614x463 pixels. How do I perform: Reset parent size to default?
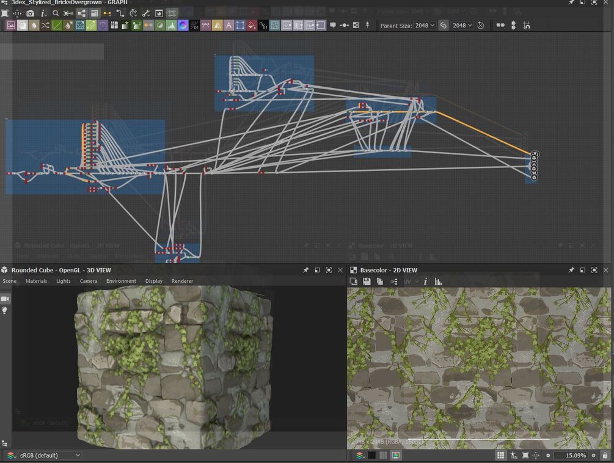coord(481,26)
